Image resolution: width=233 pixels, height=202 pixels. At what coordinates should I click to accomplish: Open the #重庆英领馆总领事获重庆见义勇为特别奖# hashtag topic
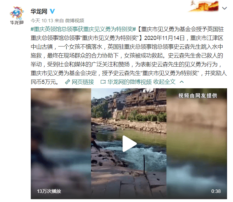(x=83, y=29)
